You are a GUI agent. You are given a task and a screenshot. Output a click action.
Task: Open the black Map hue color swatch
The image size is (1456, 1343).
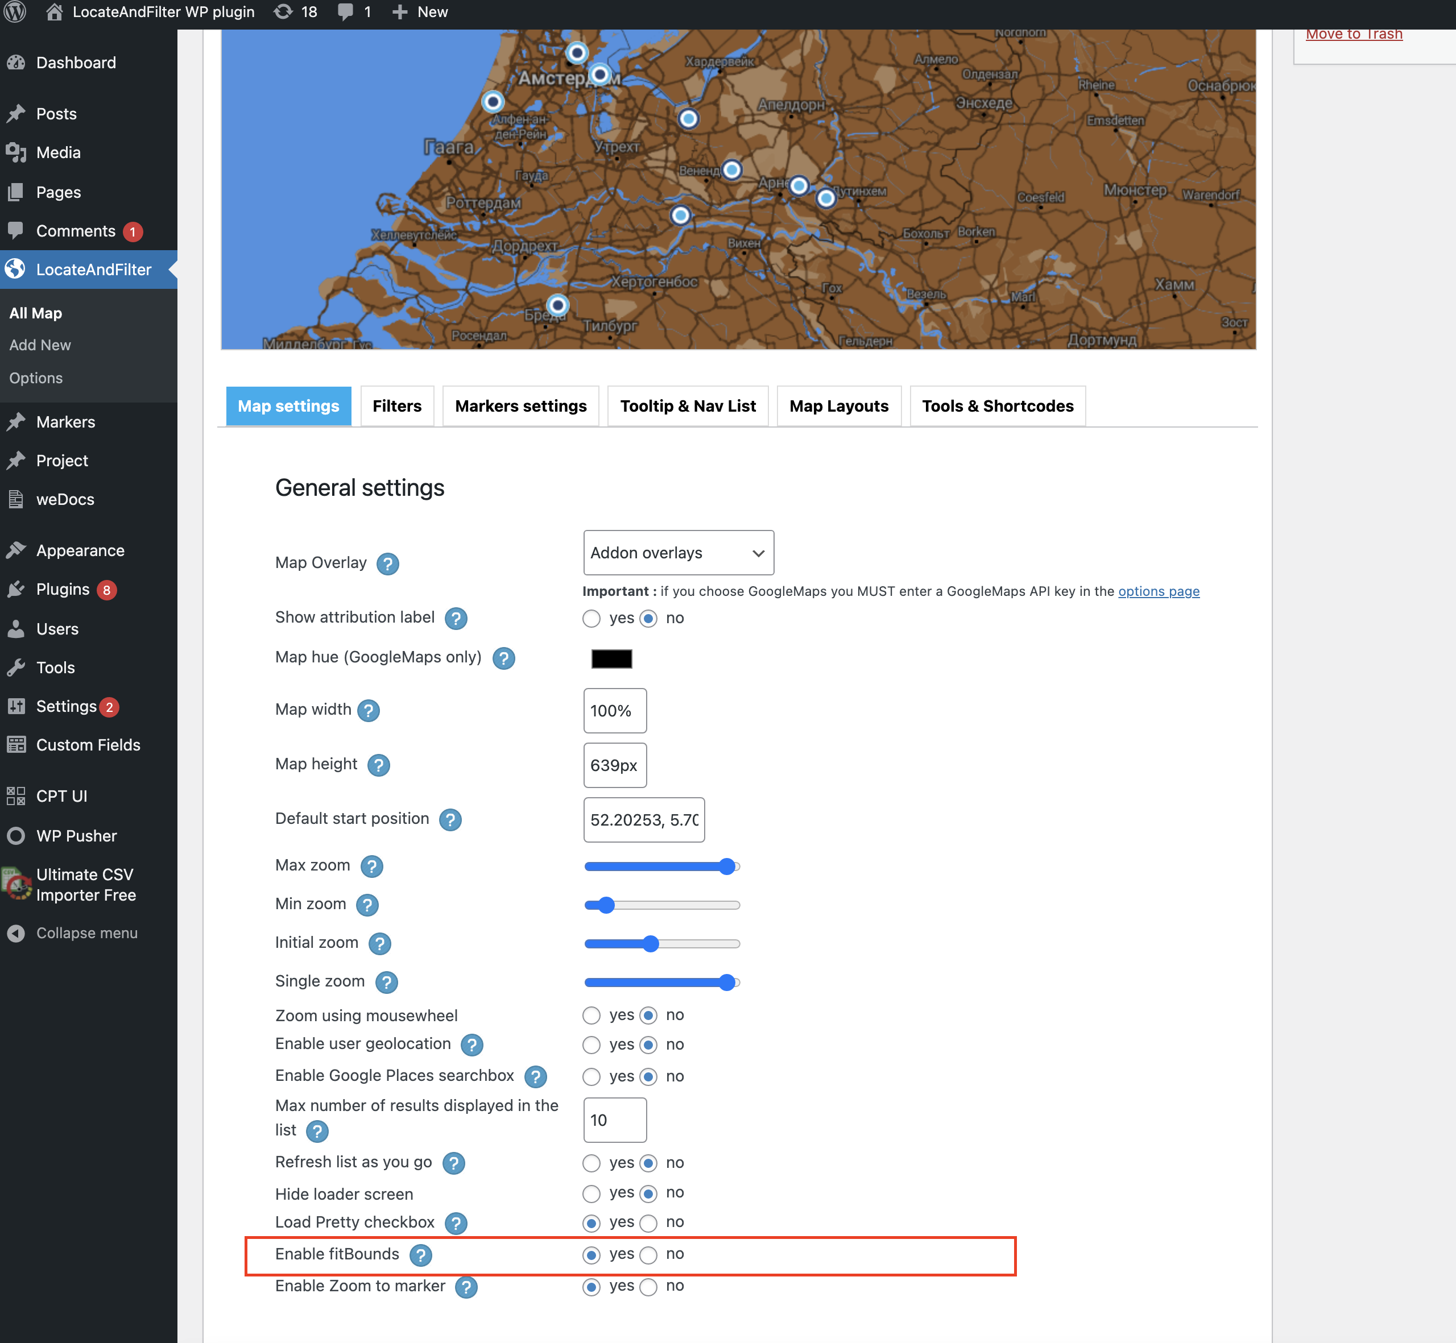(x=611, y=658)
